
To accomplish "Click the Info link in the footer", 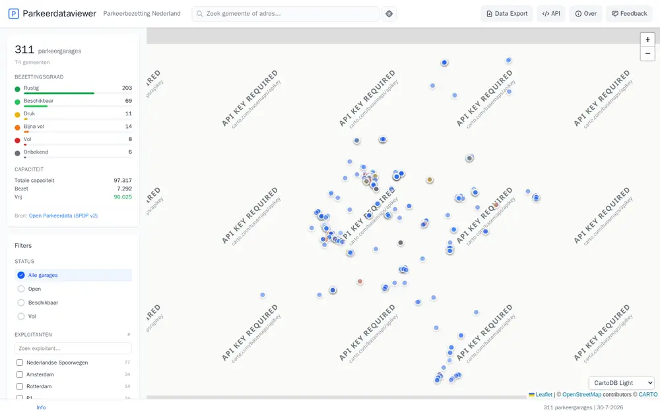I will click(x=41, y=407).
